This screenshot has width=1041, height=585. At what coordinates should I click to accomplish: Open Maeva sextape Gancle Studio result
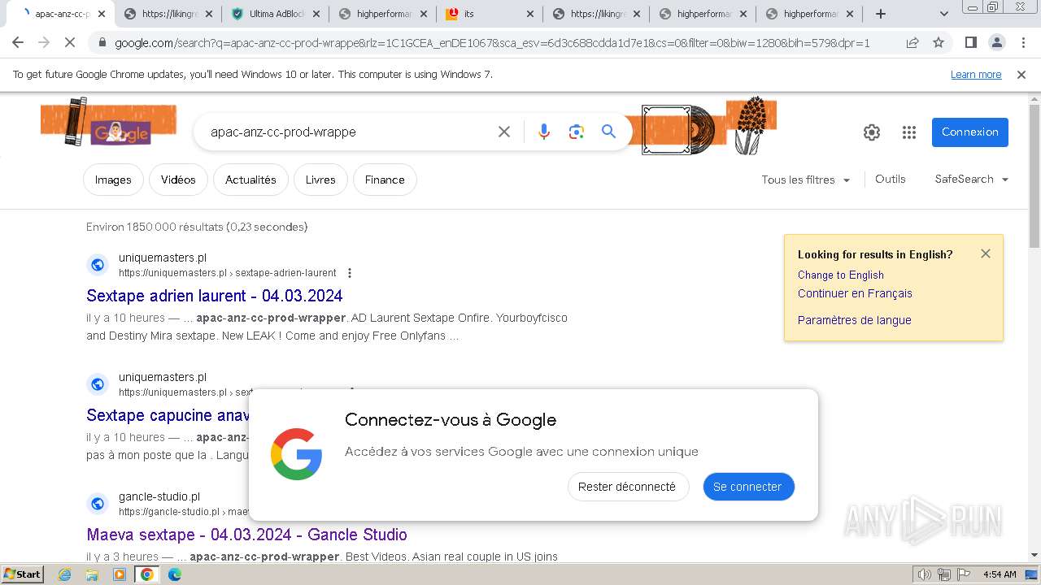246,535
